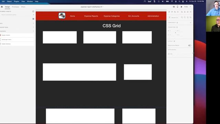Screen dimensions: 220x124
Task: Click the invite to document icon
Action: pos(174,7)
